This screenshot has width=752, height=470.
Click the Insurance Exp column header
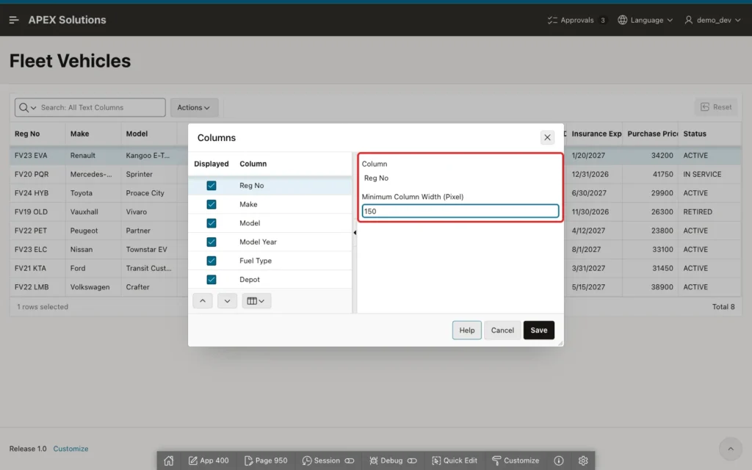pyautogui.click(x=595, y=134)
